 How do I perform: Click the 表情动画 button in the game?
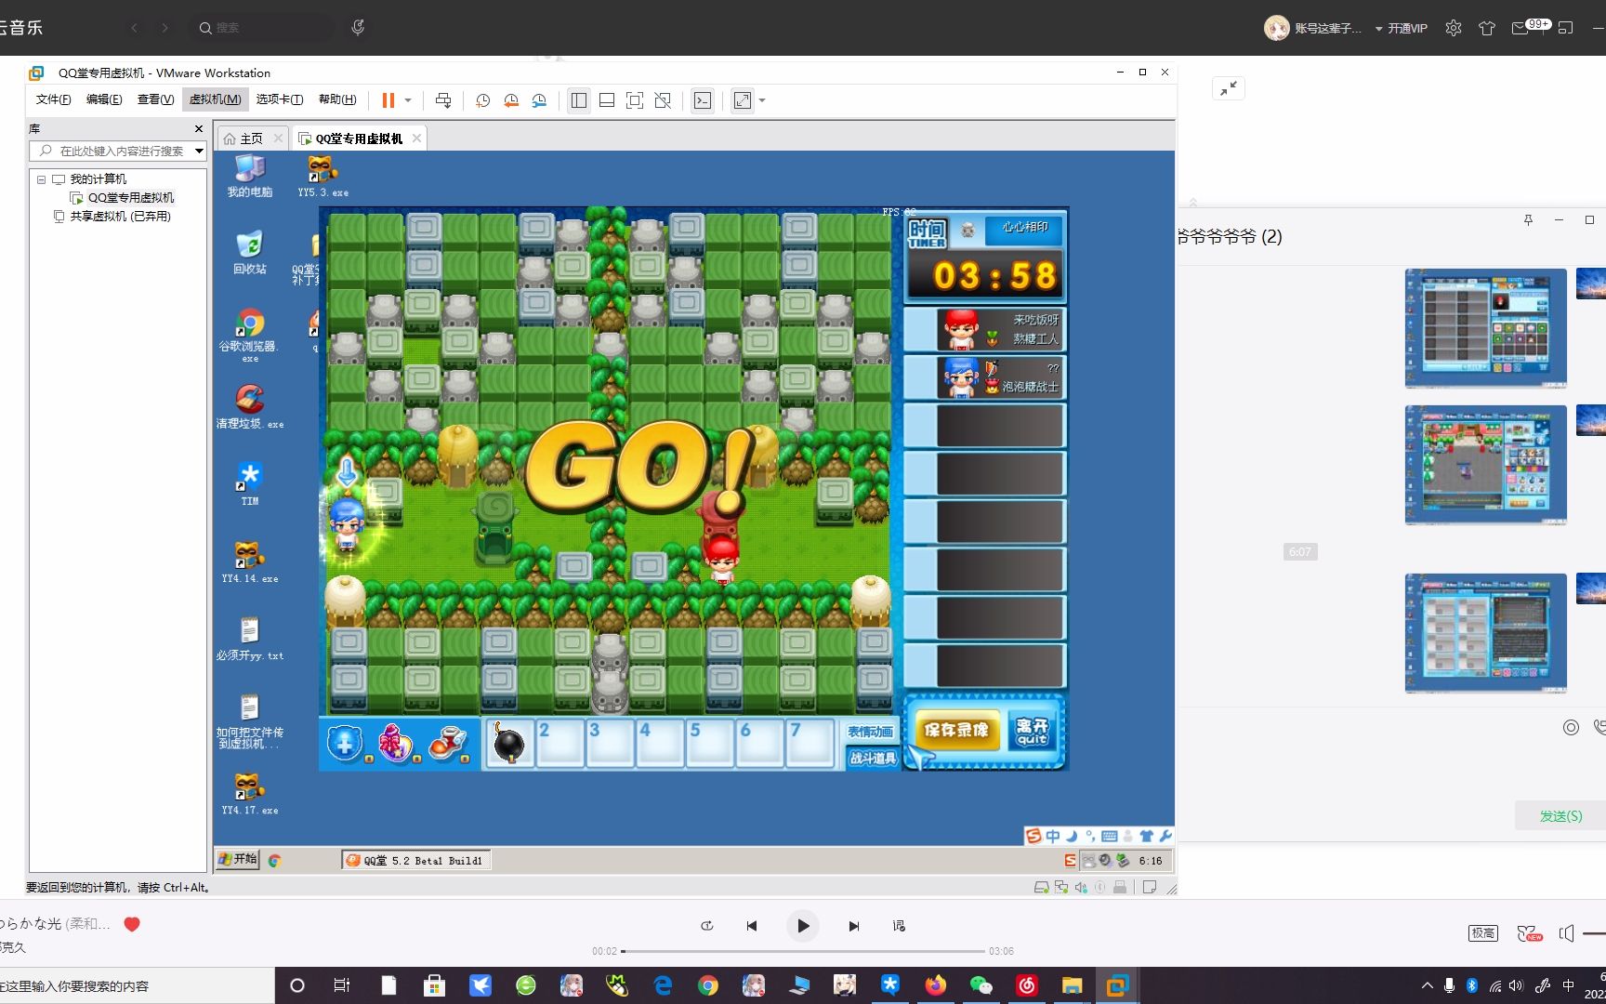[870, 733]
